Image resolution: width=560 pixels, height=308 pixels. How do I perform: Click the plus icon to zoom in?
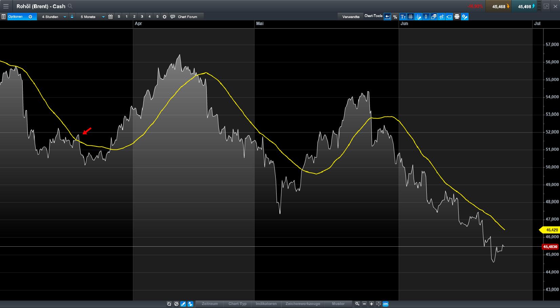371,304
